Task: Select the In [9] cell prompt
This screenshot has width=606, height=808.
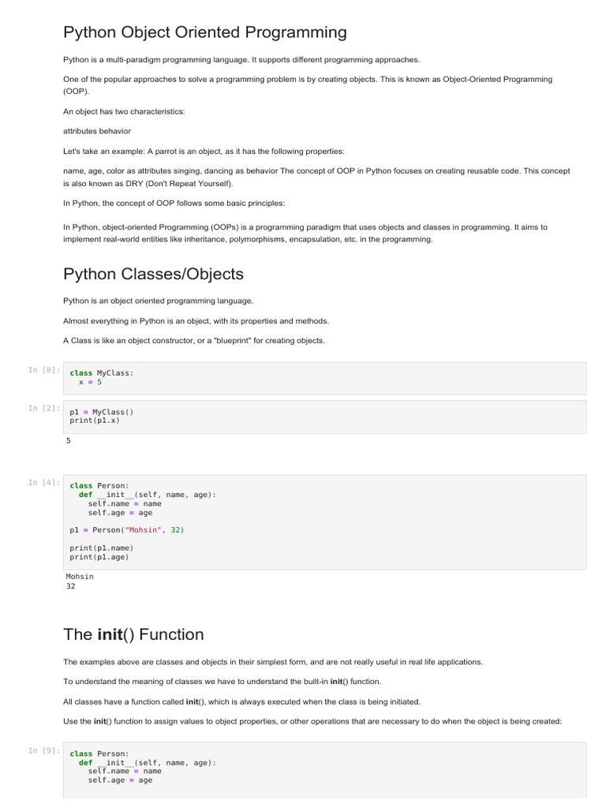Action: 44,750
